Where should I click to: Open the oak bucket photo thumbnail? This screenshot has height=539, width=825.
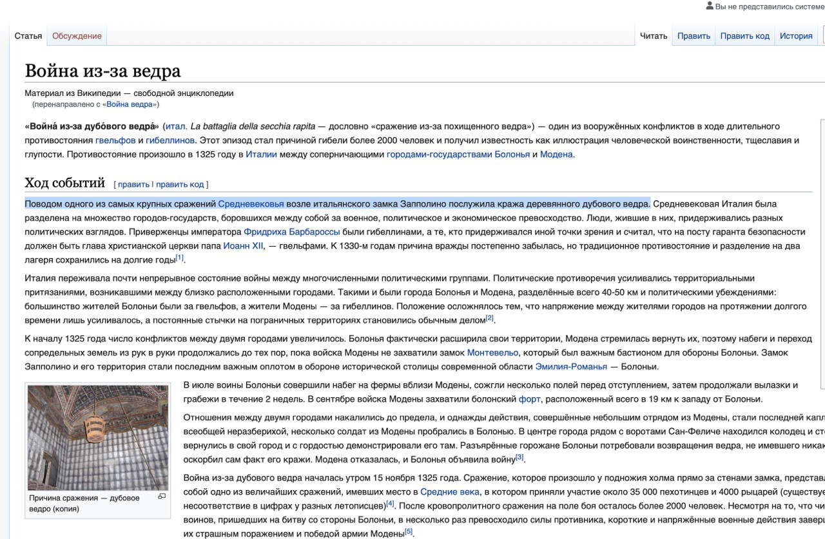click(x=97, y=439)
